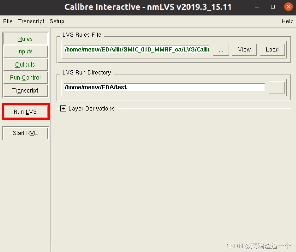Open the Run Control settings page
Image resolution: width=296 pixels, height=252 pixels.
click(x=25, y=78)
